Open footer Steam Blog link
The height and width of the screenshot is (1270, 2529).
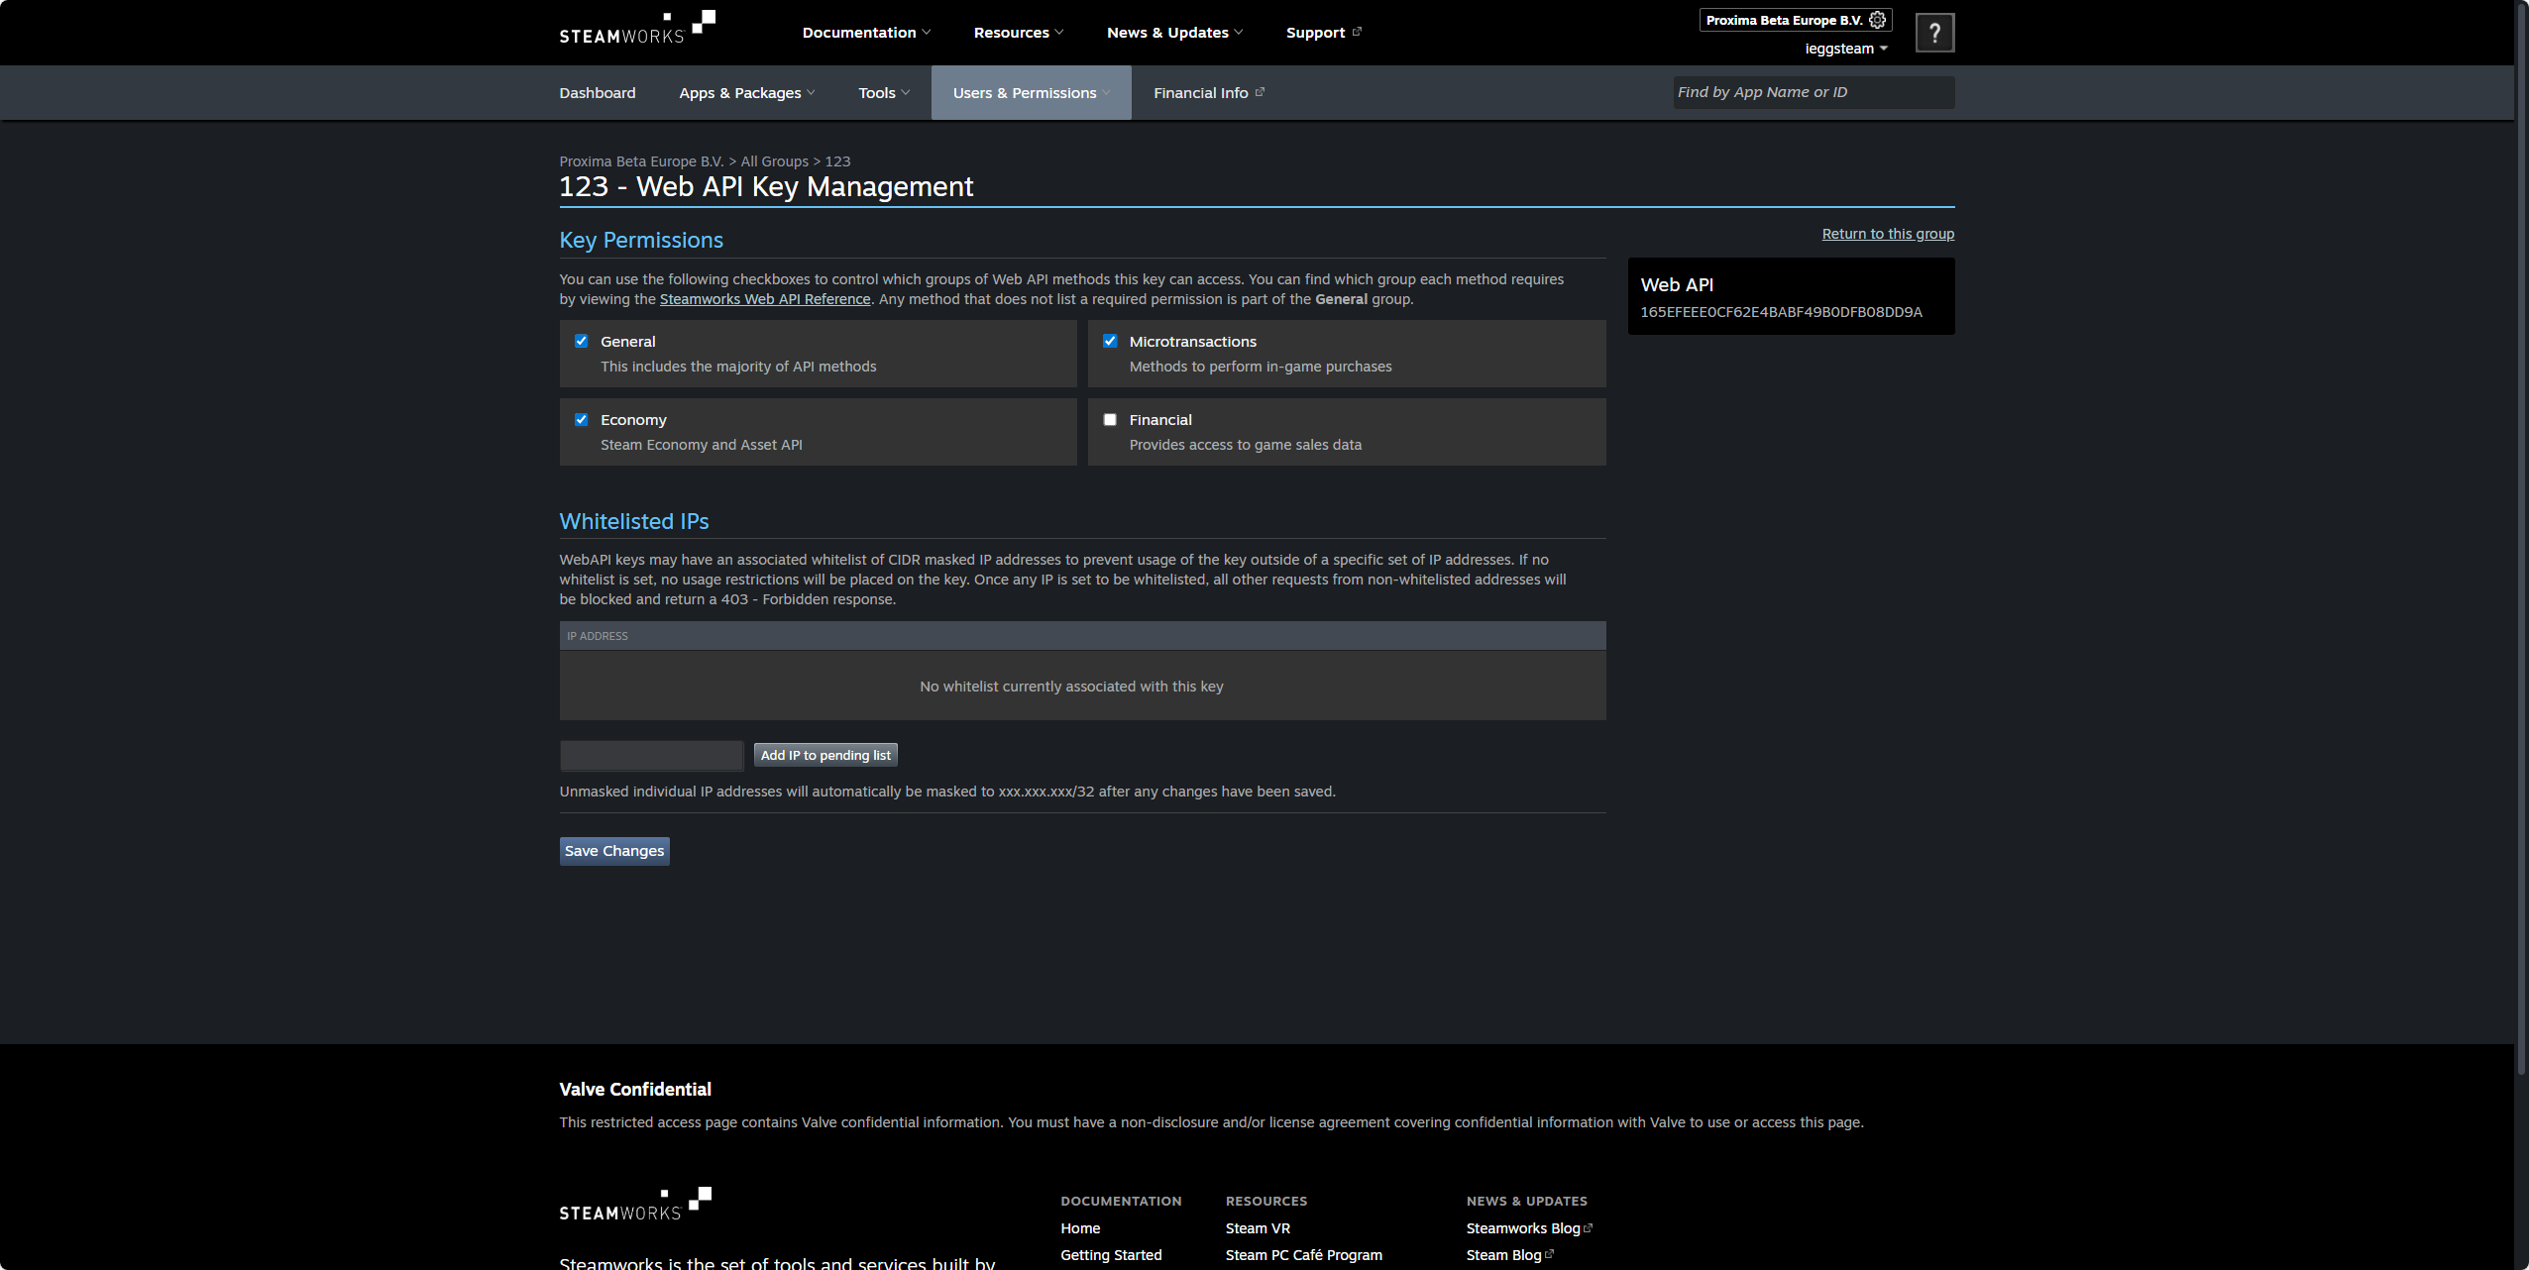tap(1510, 1255)
